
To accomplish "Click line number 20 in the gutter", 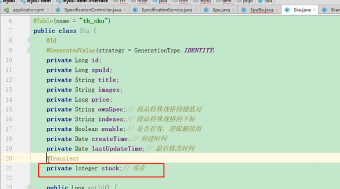I will [9, 158].
